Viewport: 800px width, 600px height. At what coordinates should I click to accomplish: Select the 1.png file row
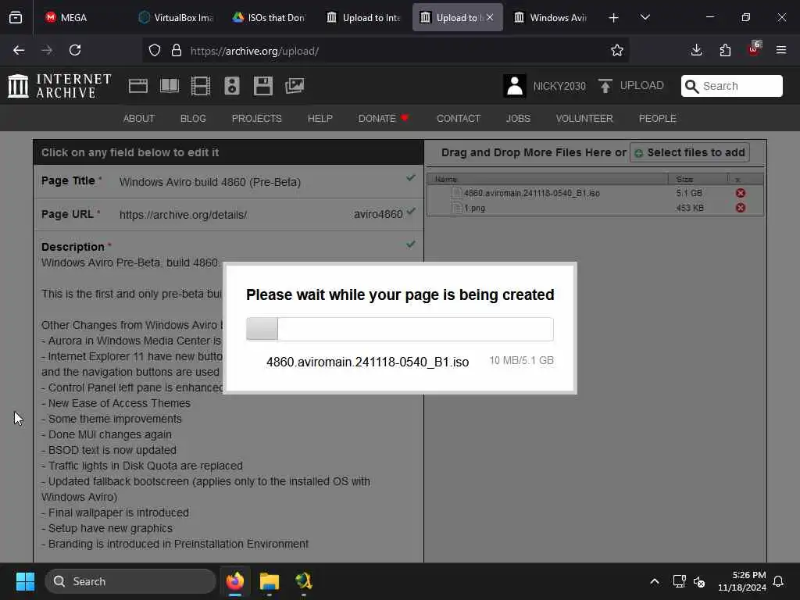pos(595,208)
